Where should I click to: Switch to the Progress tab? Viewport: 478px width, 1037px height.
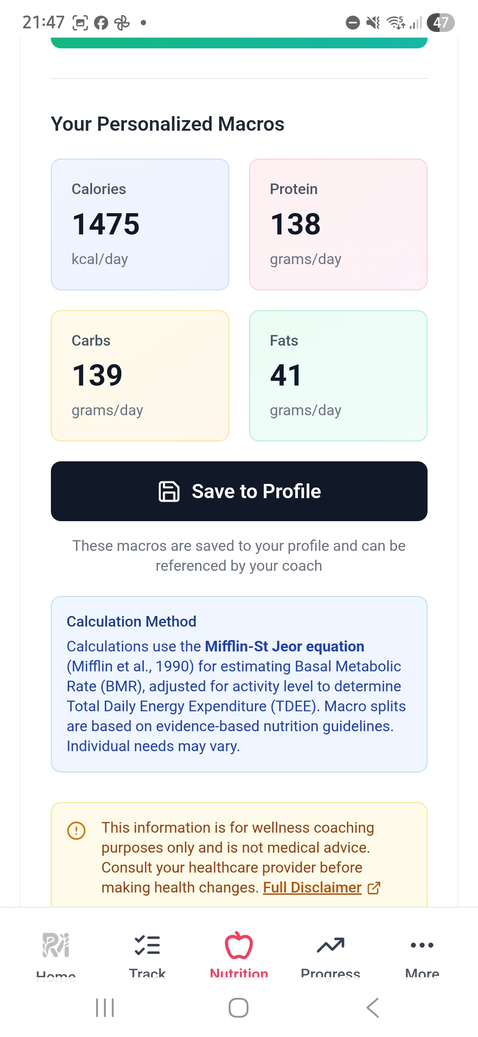[331, 957]
